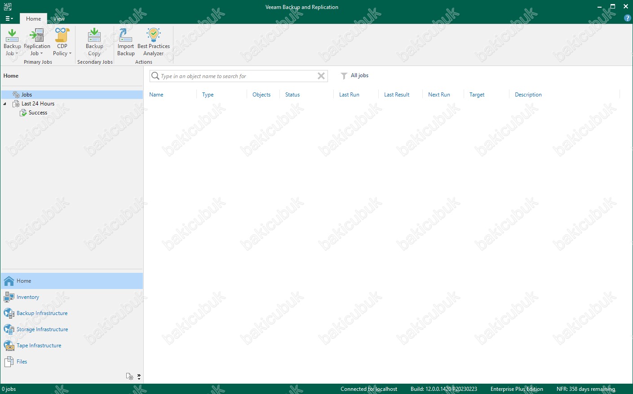Open the CDP Policy ribbon button
Image resolution: width=633 pixels, height=394 pixels.
click(x=62, y=42)
